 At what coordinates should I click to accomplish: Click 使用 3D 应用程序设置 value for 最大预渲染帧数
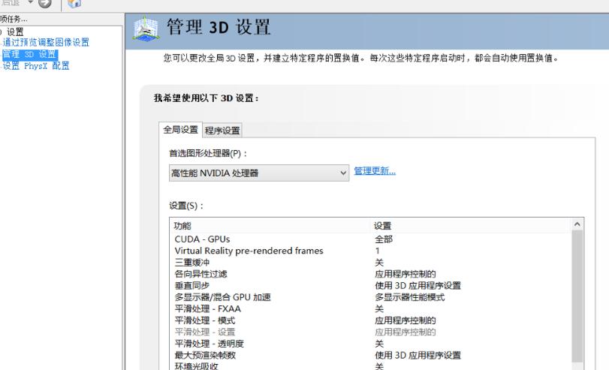coord(418,355)
